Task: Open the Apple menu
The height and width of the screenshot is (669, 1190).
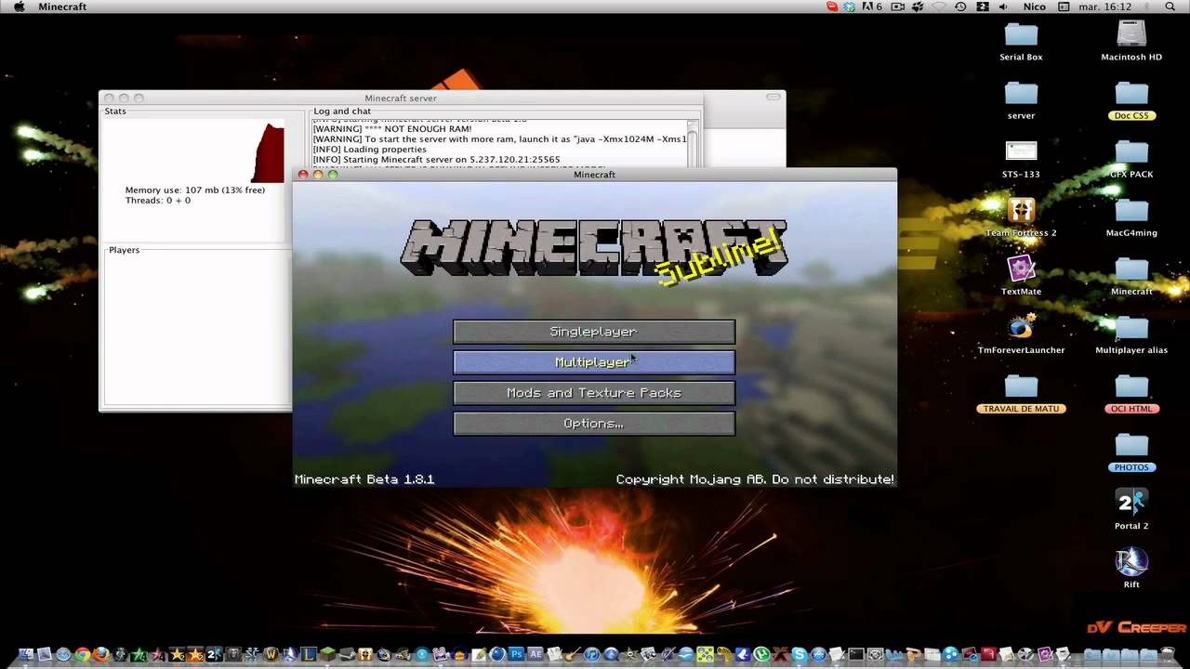Action: tap(19, 7)
